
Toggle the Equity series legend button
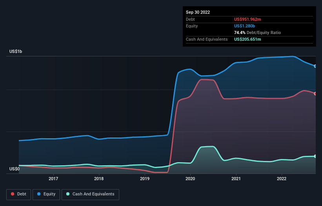[46, 194]
